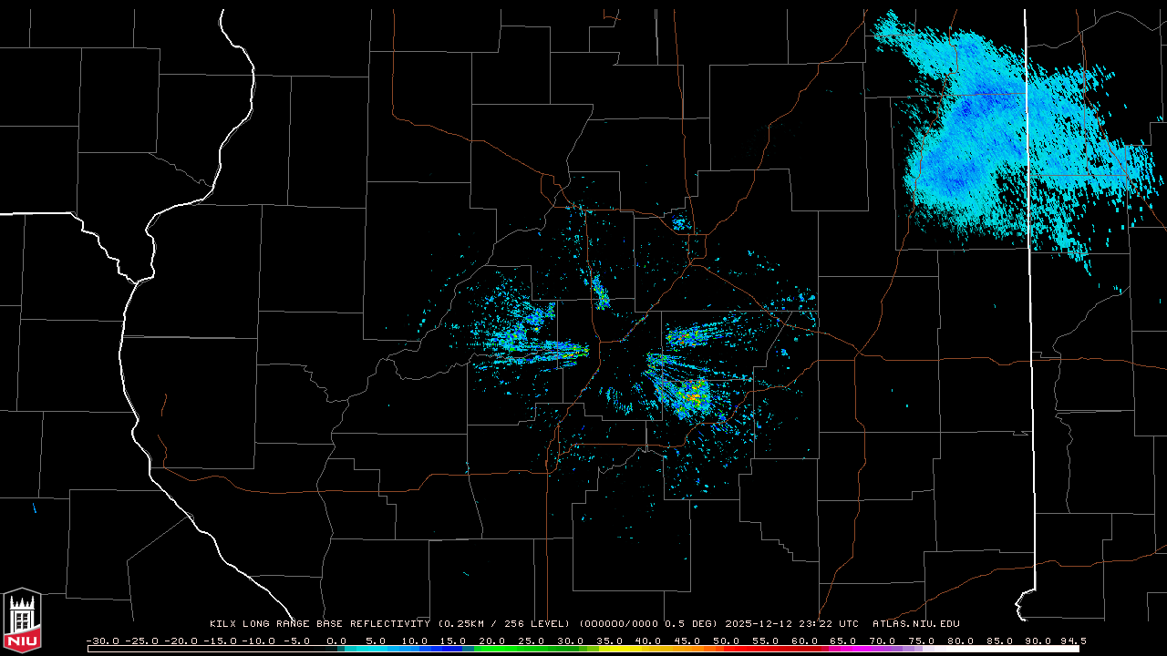Screen dimensions: 1167x656
Task: Click the (0.25KM / 256 LEVEL) text
Action: click(x=504, y=624)
